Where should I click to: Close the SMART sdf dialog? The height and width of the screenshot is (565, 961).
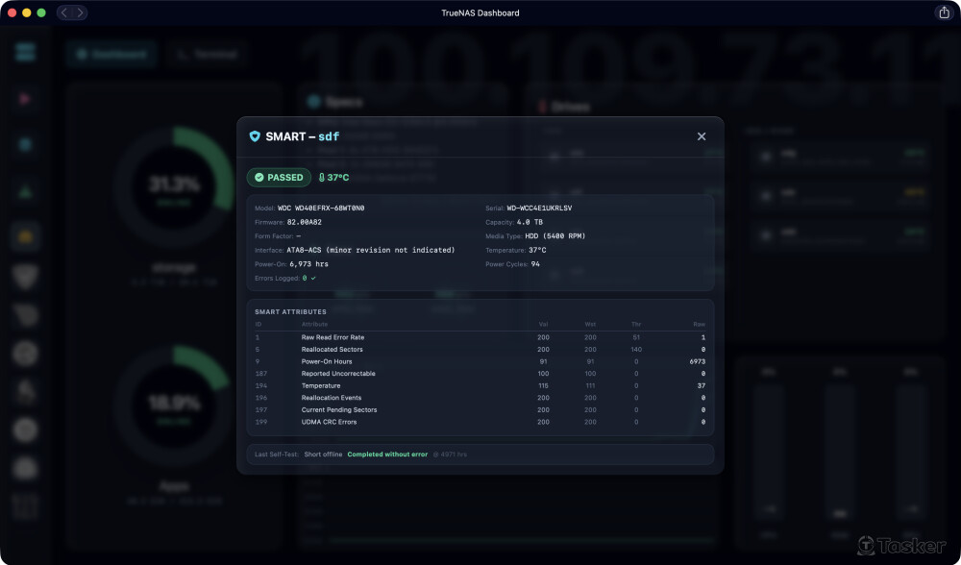[702, 136]
